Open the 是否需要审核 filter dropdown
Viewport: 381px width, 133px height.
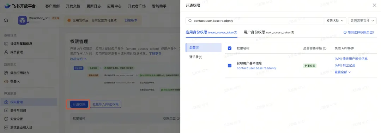[362, 21]
